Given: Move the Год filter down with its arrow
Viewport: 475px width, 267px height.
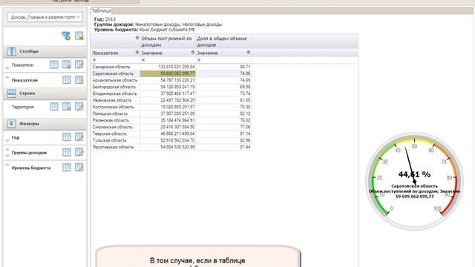Looking at the screenshot, I should coord(7,141).
